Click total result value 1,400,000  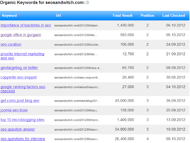point(125,120)
